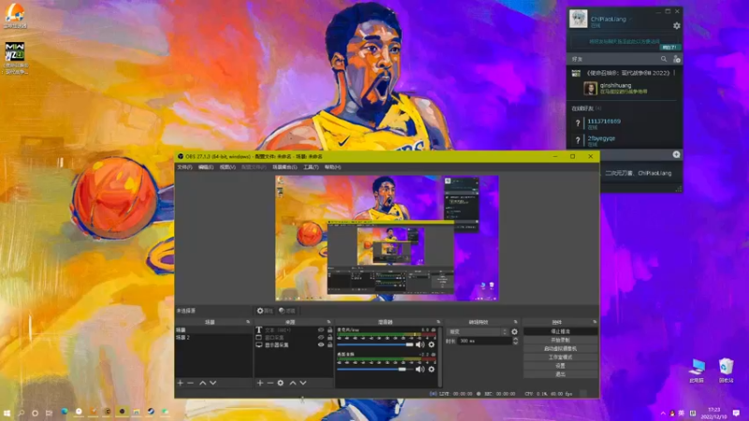Open the File menu in OBS
749x421 pixels.
[x=184, y=167]
